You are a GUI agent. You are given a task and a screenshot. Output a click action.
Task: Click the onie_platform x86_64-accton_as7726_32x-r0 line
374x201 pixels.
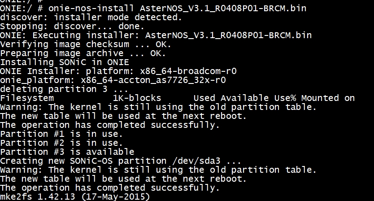click(x=113, y=80)
